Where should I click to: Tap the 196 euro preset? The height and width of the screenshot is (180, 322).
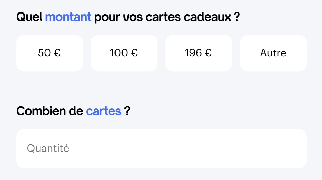[x=198, y=53]
